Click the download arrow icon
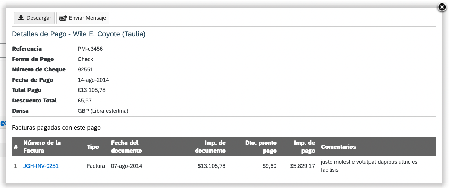 click(21, 18)
